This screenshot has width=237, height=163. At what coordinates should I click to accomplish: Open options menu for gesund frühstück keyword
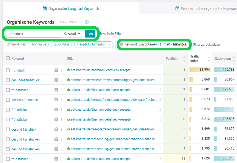click(x=61, y=129)
